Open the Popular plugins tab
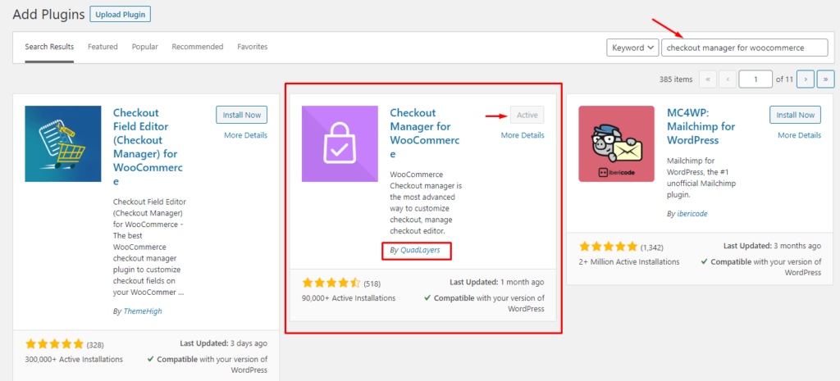 coord(144,47)
